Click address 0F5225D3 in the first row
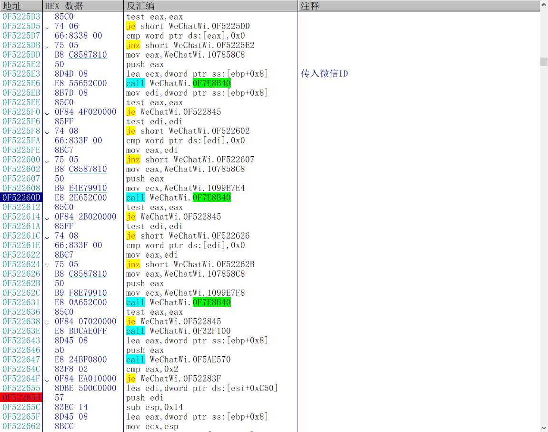 (21, 16)
